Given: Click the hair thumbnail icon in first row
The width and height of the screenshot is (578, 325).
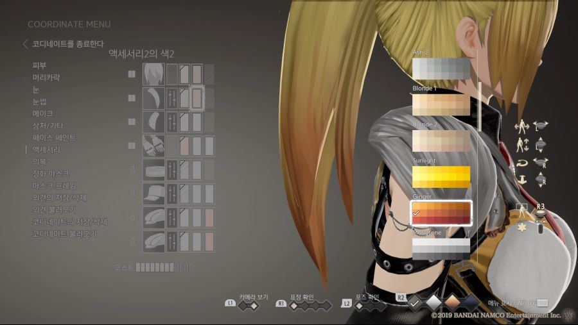Looking at the screenshot, I should click(x=153, y=74).
